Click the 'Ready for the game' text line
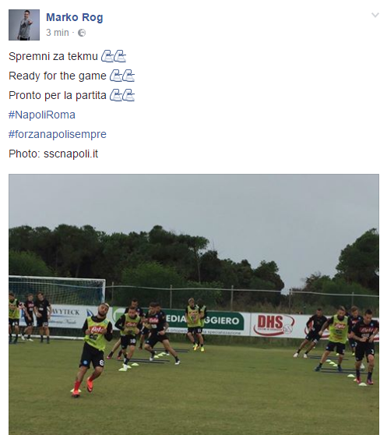The height and width of the screenshot is (435, 387). pyautogui.click(x=58, y=76)
